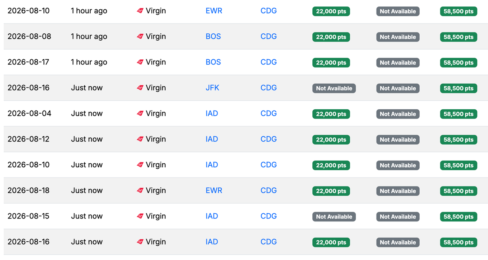Screen dimensions: 488x260
Task: Click the Virgin logo in the 2026-08-10 EWR row
Action: click(x=140, y=11)
